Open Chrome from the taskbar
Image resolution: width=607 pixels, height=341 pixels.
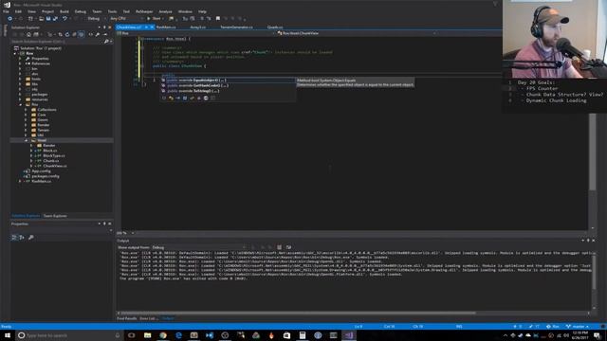163,335
